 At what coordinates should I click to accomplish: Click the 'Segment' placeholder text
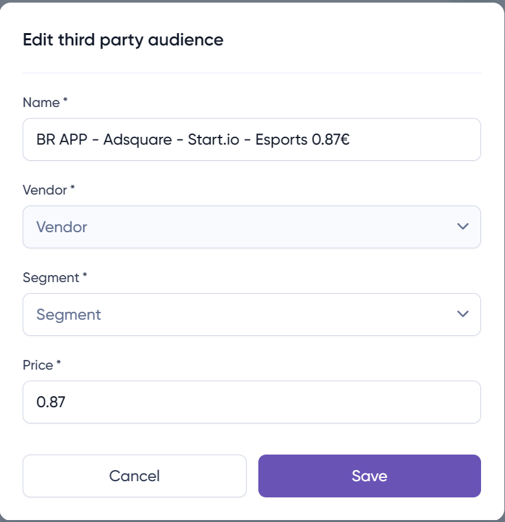(x=69, y=314)
